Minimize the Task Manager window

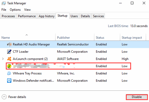[120, 3]
